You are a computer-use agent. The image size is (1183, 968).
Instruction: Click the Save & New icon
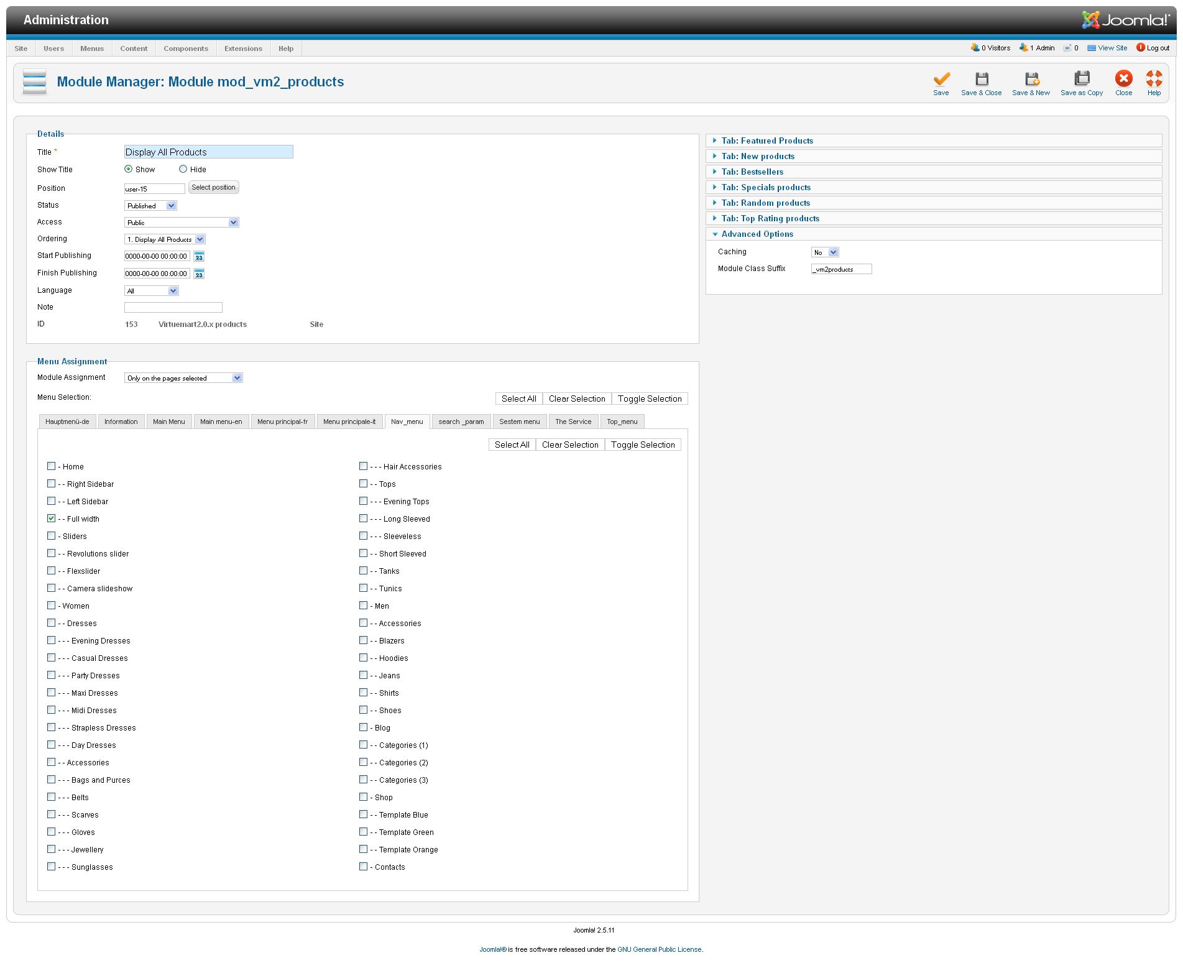1031,79
